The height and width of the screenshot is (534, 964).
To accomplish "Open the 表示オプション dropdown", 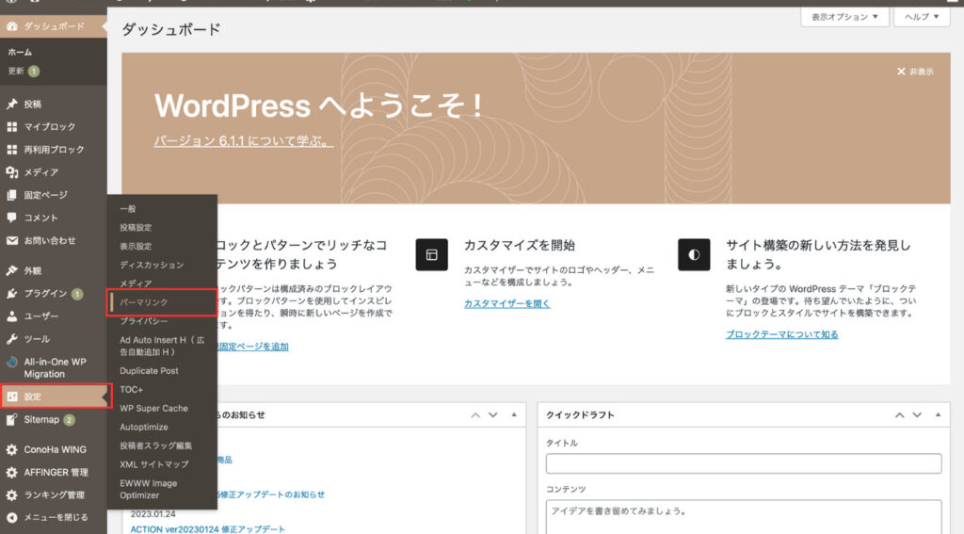I will point(844,17).
